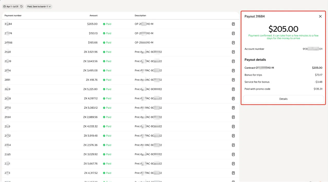
Task: Open receipt icon for ZK 4,097.12 payment
Action: pyautogui.click(x=233, y=98)
